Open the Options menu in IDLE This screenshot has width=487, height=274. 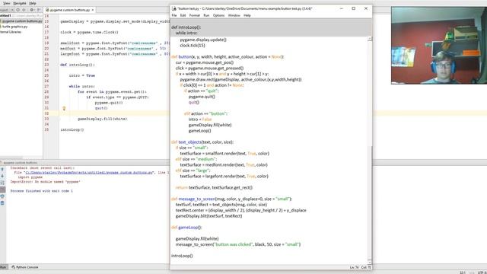click(x=218, y=15)
